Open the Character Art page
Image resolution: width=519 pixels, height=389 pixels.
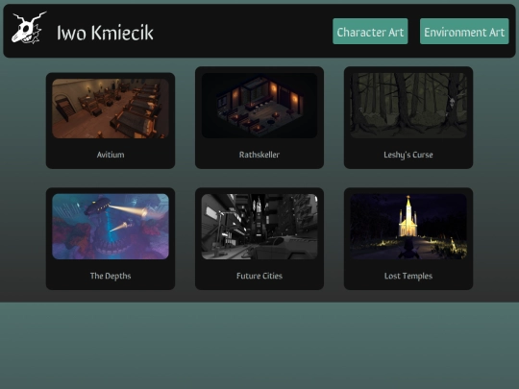[x=370, y=32]
